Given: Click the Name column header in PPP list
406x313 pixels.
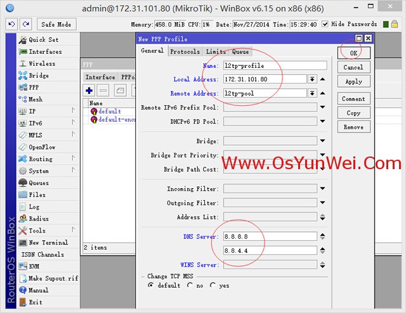Looking at the screenshot, I should click(112, 103).
